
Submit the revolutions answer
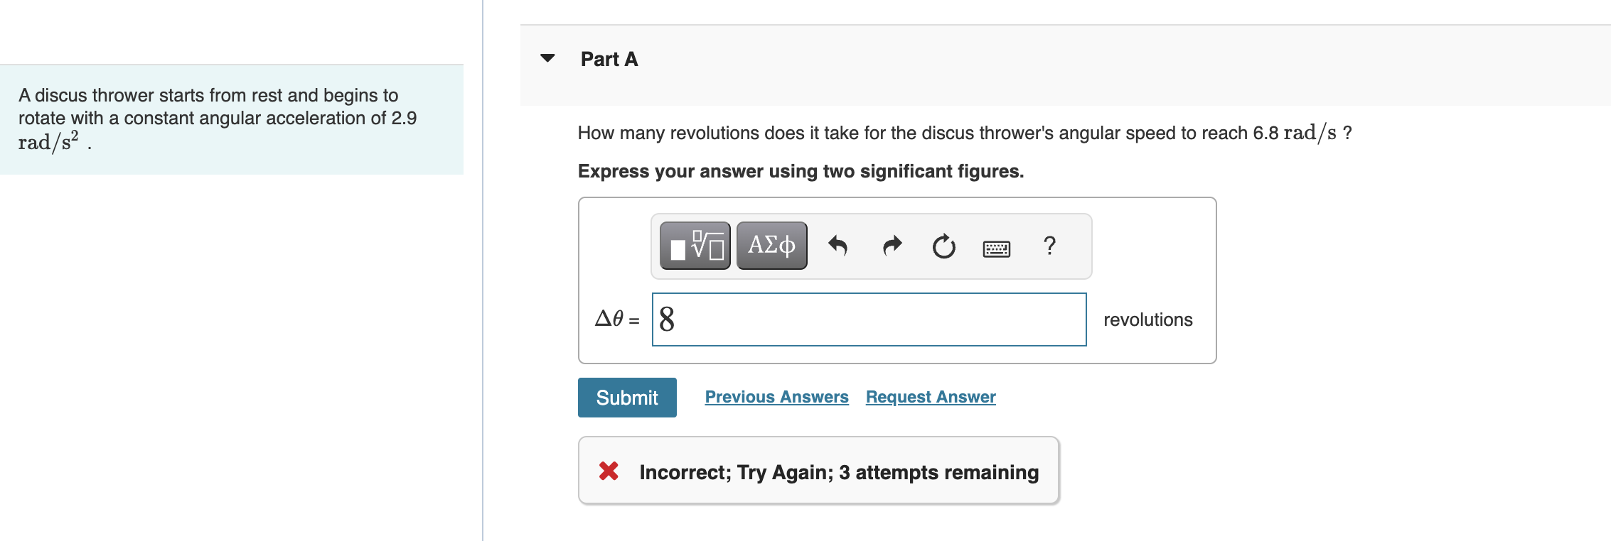pyautogui.click(x=626, y=397)
